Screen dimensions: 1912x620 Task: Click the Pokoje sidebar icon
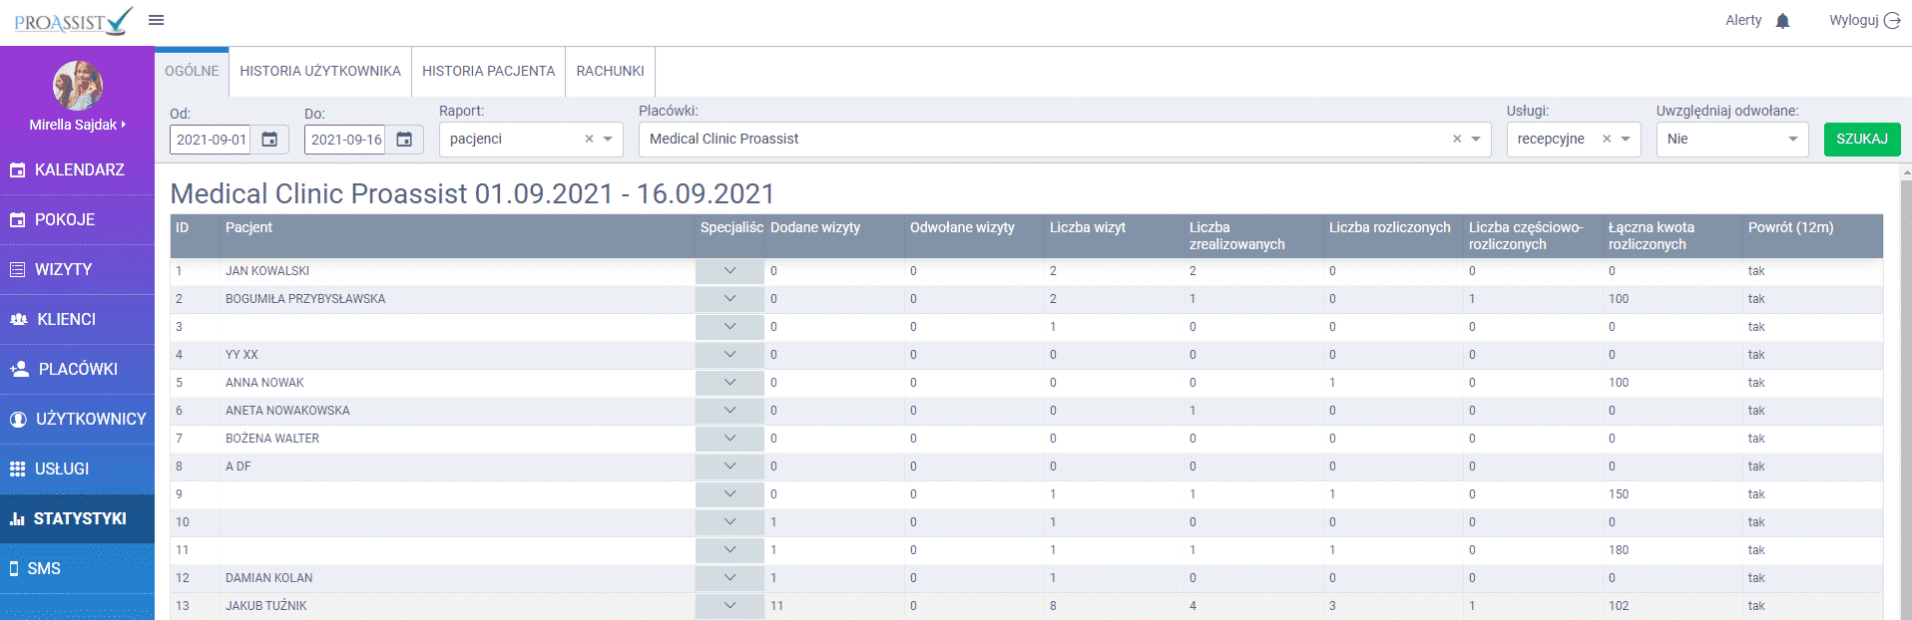click(x=17, y=220)
